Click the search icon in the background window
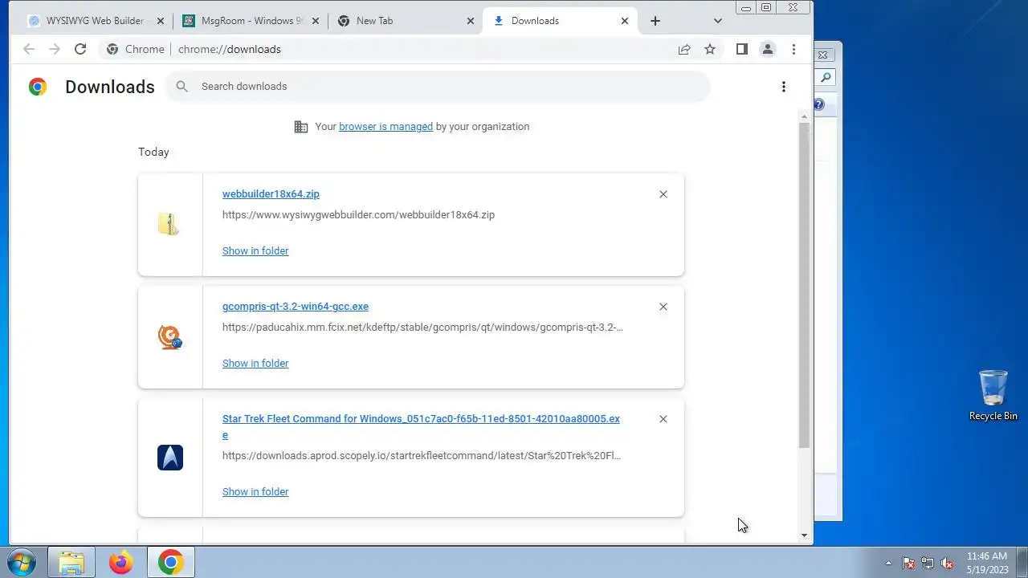The width and height of the screenshot is (1028, 578). click(826, 78)
